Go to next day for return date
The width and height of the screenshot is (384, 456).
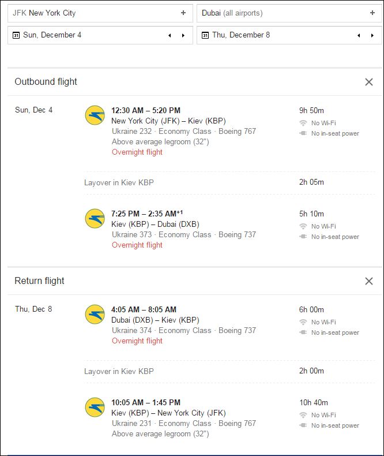coord(372,35)
